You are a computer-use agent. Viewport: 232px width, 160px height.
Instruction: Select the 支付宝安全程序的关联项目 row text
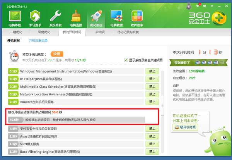(38, 129)
